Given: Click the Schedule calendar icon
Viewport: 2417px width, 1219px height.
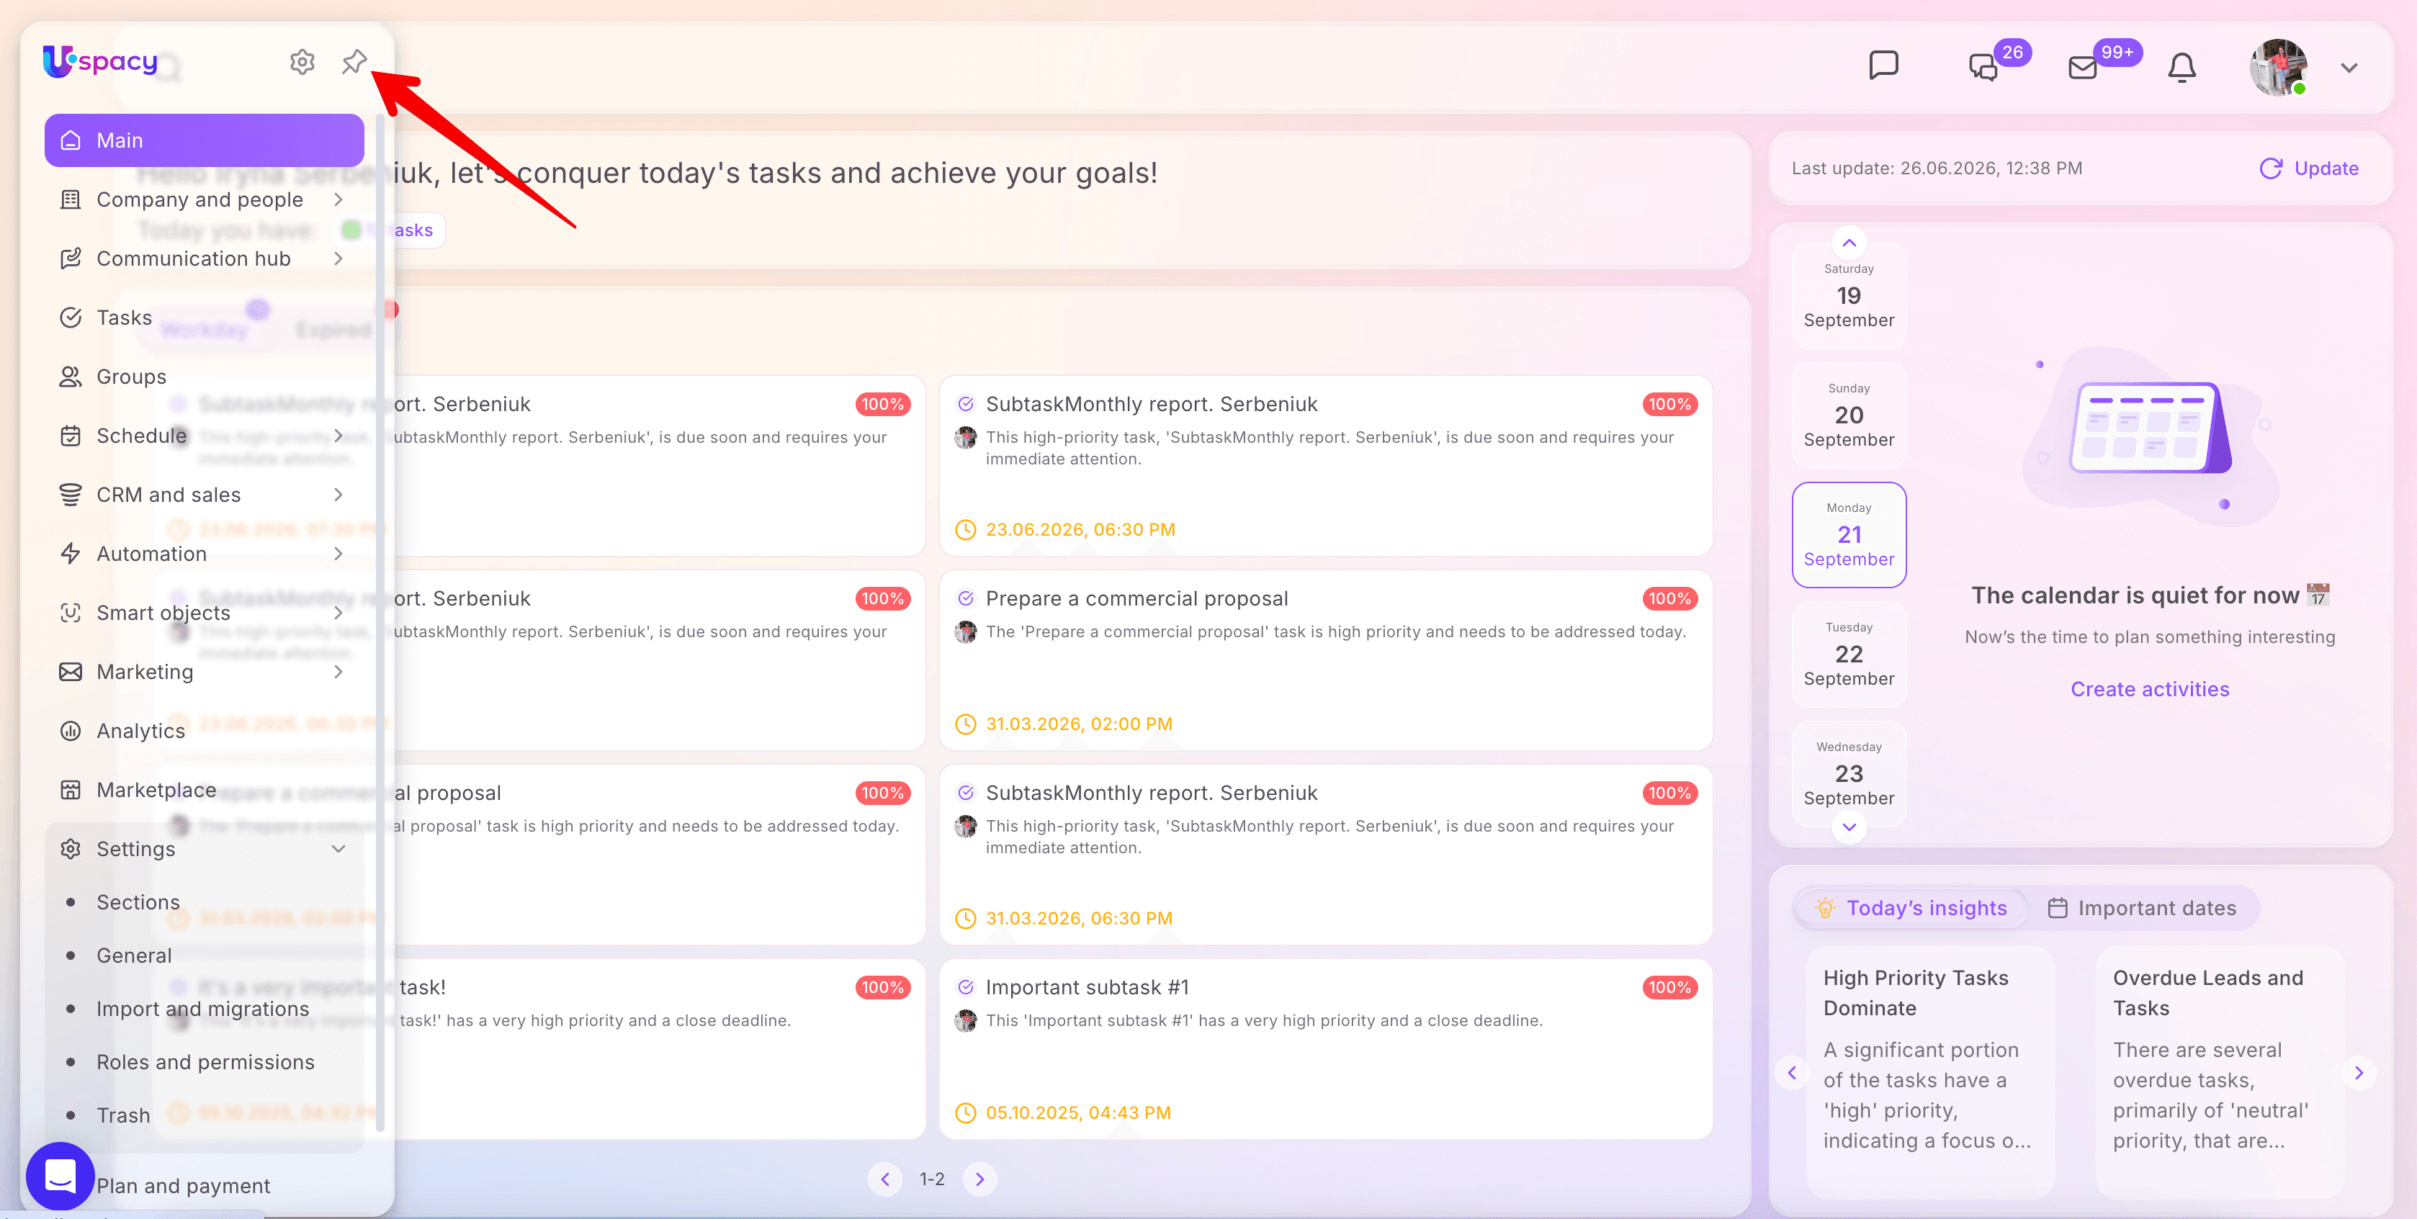Looking at the screenshot, I should click(x=71, y=436).
